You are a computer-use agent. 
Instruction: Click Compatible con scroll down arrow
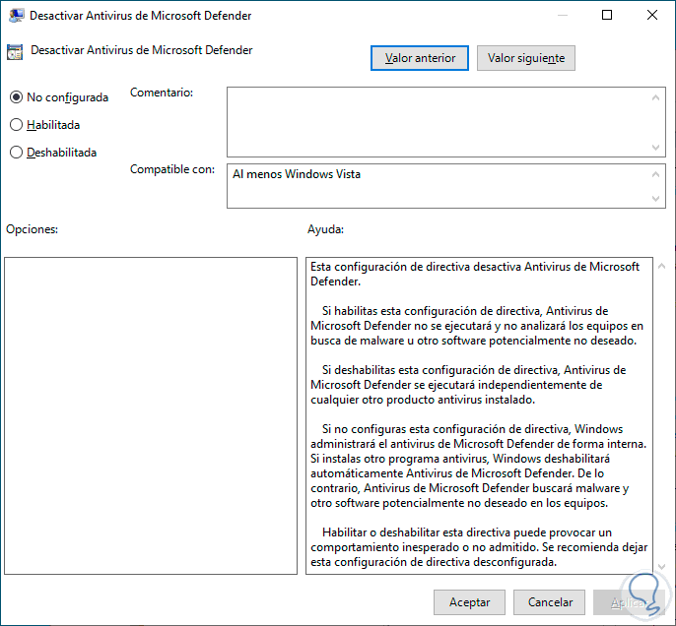tap(655, 199)
